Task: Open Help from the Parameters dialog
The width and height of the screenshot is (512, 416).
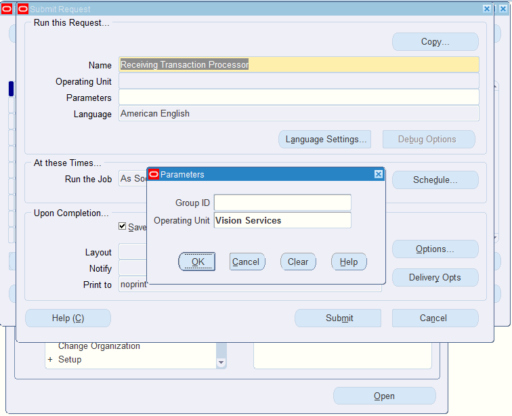Action: coord(349,262)
